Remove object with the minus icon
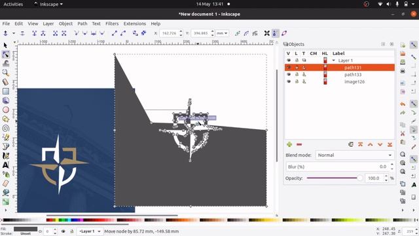Screen dimensions: 419x236 click(299, 144)
